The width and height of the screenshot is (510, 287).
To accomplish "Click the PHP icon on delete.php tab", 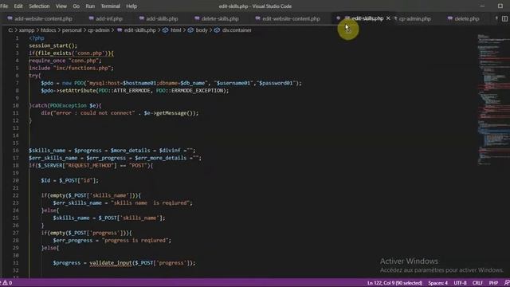I will (x=450, y=18).
